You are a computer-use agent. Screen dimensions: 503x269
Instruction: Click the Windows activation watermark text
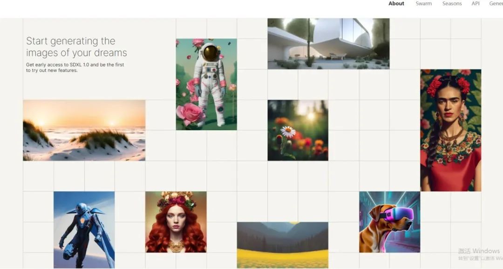click(x=480, y=254)
